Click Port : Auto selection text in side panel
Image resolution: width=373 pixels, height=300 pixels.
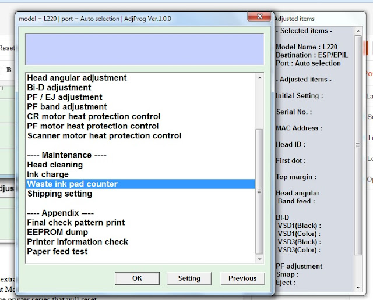pos(308,63)
